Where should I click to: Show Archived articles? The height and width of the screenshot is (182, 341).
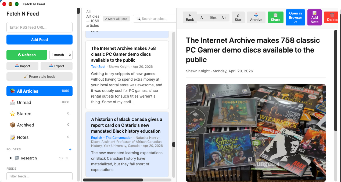[x=40, y=125]
